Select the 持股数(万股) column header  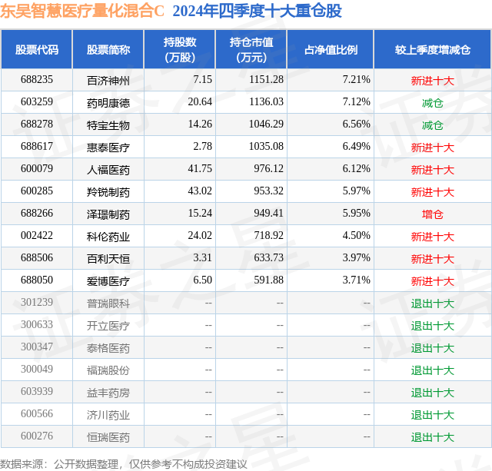pyautogui.click(x=180, y=49)
